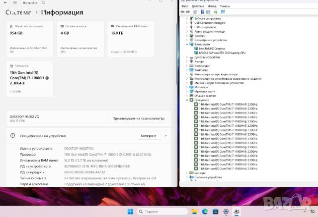This screenshot has height=217, width=318.
Task: Open the Действие menu
Action: click(198, 6)
